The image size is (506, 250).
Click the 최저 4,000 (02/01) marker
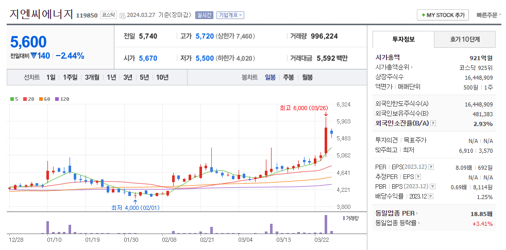[x=135, y=208]
